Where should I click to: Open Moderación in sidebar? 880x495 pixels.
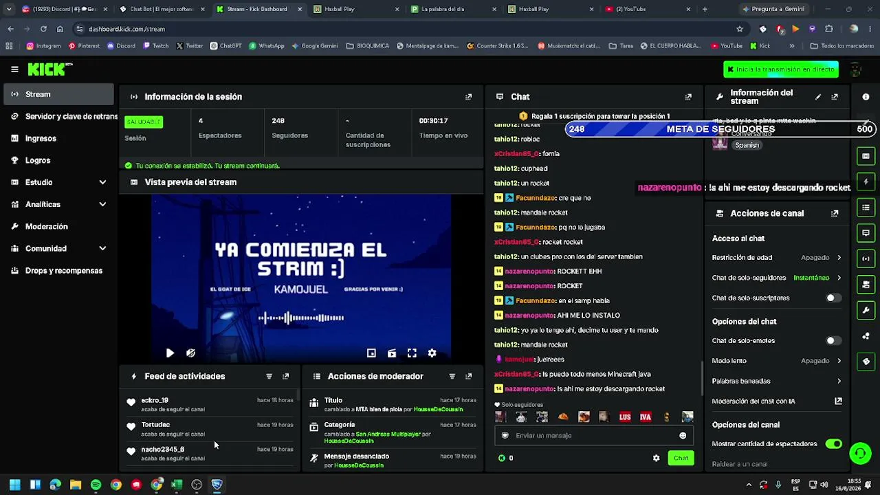pyautogui.click(x=59, y=226)
